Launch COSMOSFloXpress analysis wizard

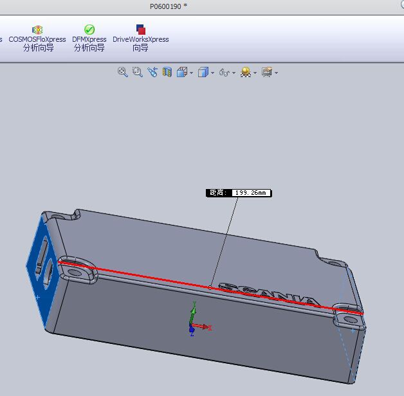[x=37, y=38]
